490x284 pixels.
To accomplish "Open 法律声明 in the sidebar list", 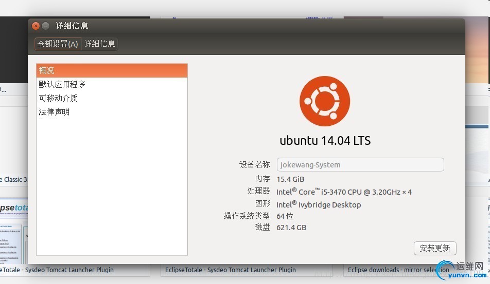I will 112,112.
